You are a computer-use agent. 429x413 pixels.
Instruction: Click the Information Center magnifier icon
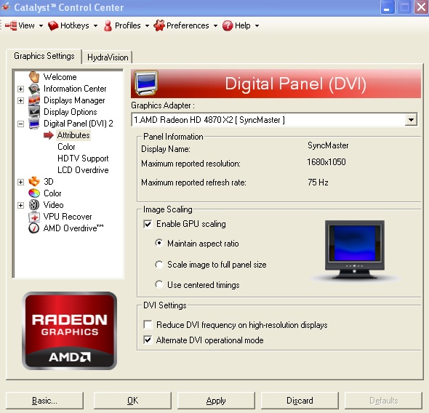(34, 89)
